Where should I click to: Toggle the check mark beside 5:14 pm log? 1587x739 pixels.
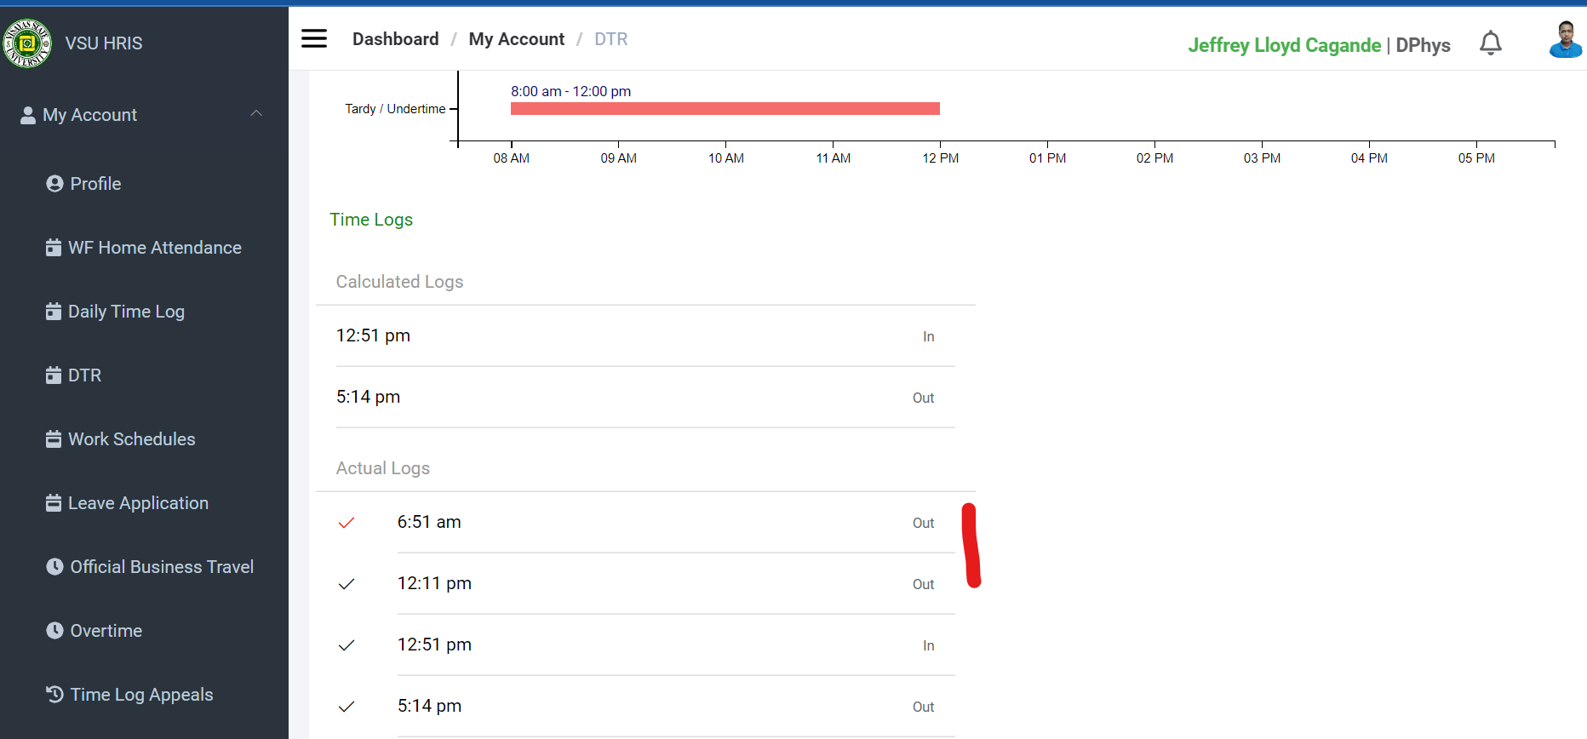coord(347,707)
